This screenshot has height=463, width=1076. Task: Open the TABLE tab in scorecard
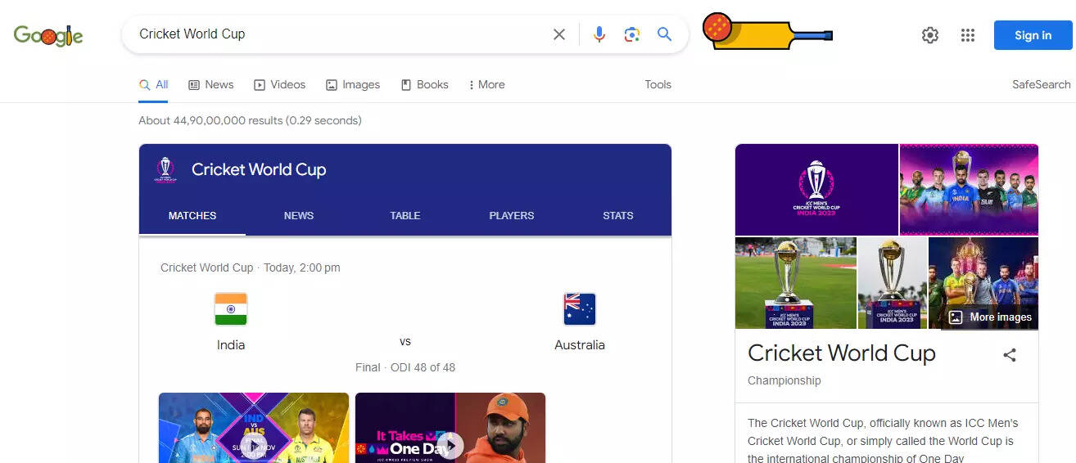click(405, 216)
